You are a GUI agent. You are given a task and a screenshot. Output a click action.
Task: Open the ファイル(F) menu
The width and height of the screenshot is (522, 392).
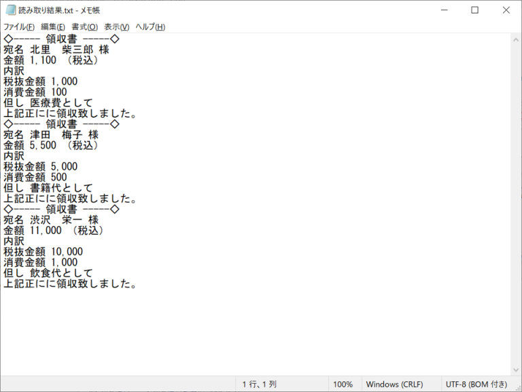tap(19, 27)
